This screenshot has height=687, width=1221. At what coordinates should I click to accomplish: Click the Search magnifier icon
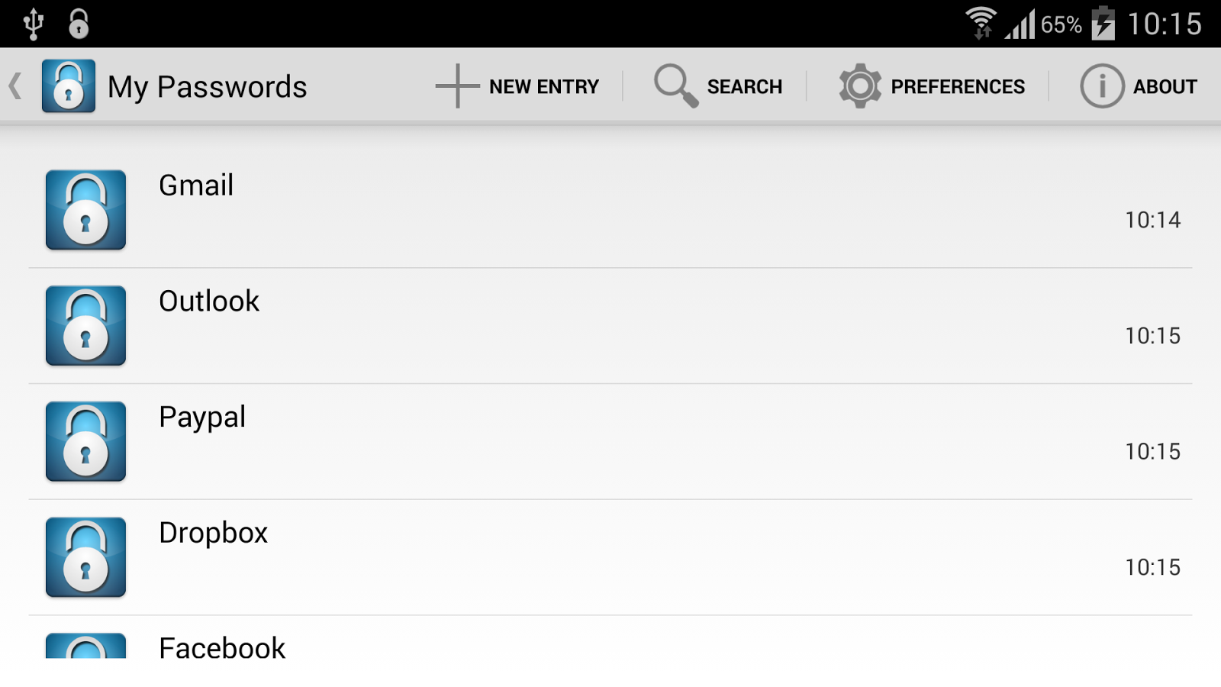675,85
